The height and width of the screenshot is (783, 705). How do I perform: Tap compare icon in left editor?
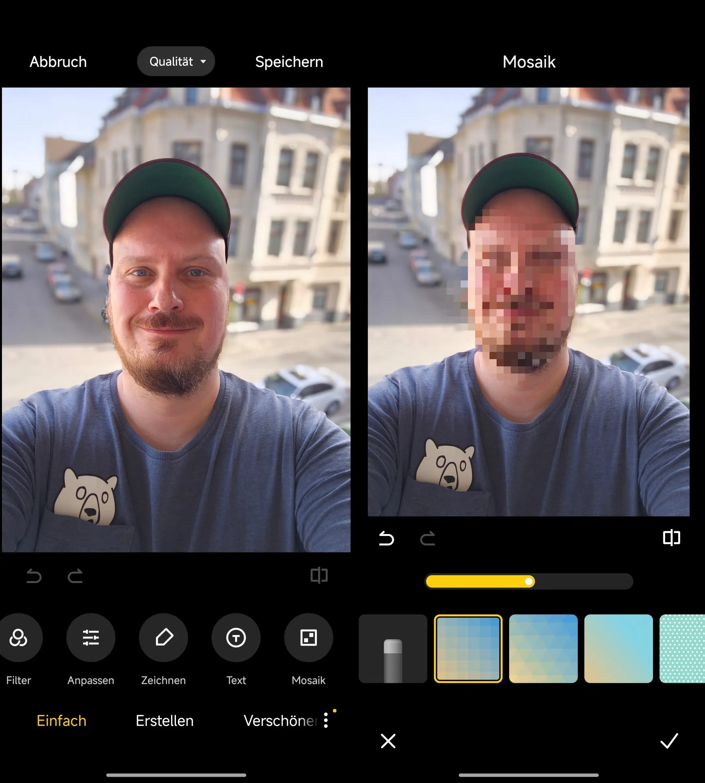319,576
